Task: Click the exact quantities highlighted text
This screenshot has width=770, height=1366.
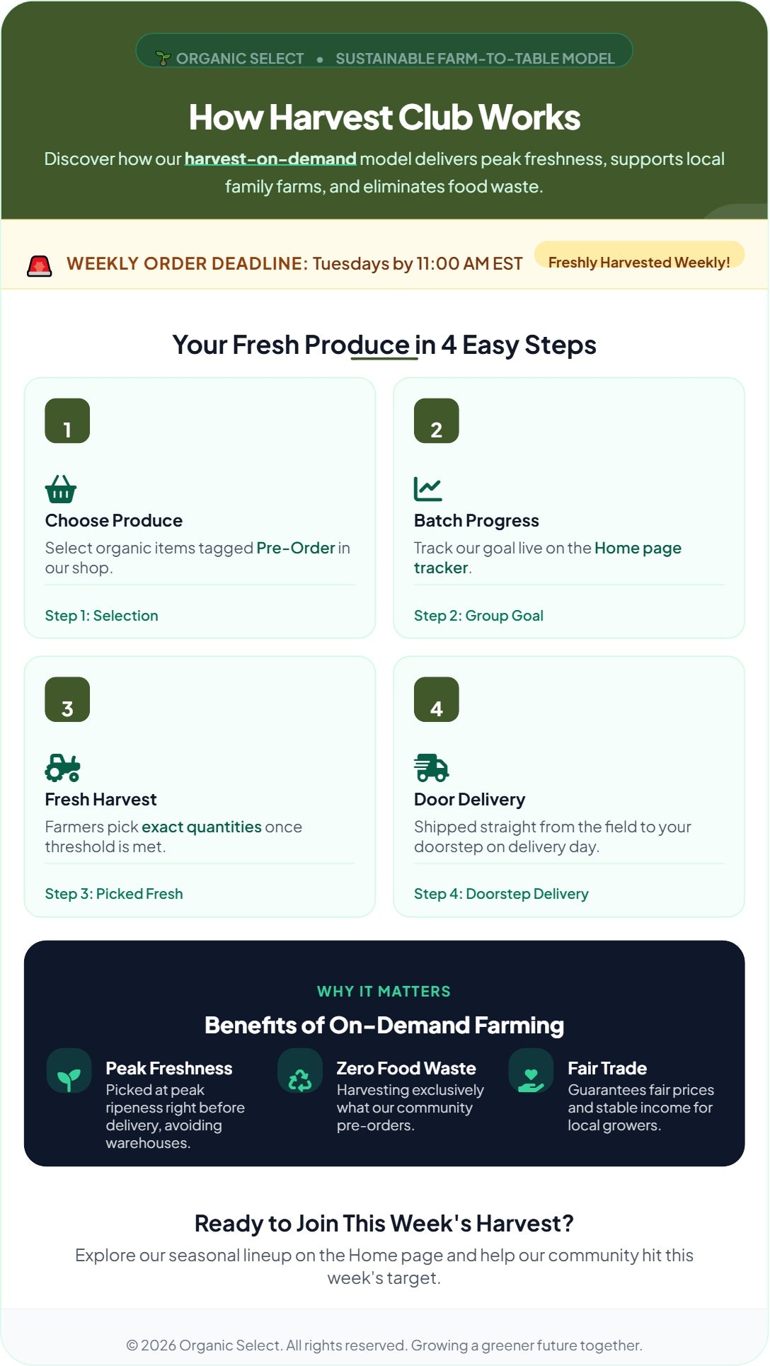Action: click(202, 827)
